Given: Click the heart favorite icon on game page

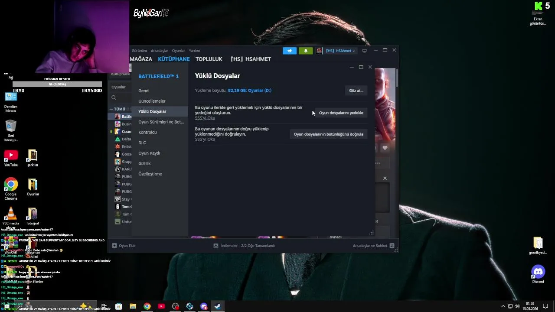Looking at the screenshot, I should coord(385,148).
